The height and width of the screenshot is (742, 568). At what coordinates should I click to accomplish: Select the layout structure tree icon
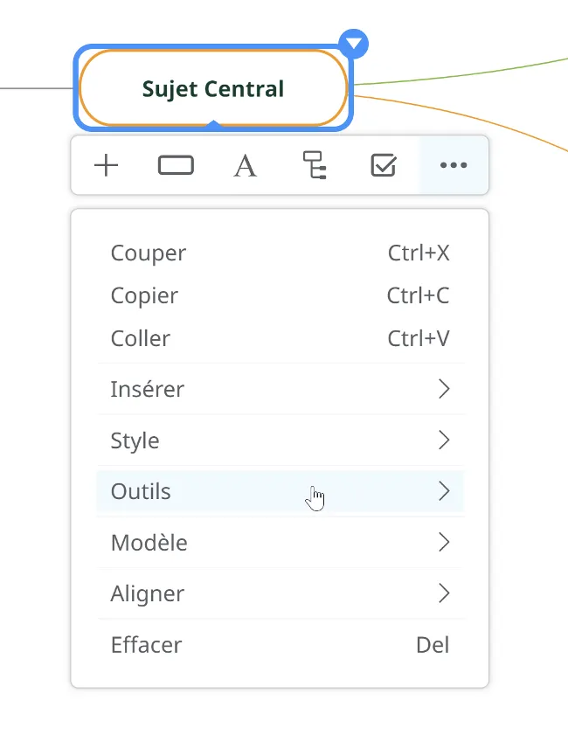315,165
